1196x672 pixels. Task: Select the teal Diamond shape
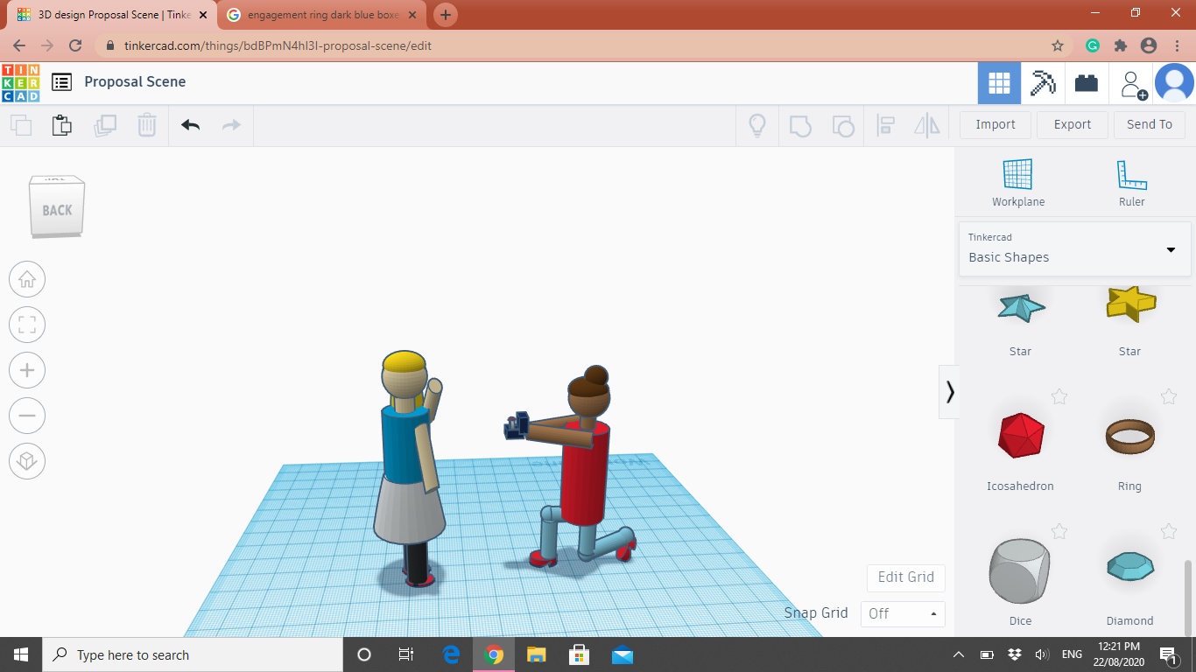(x=1130, y=568)
